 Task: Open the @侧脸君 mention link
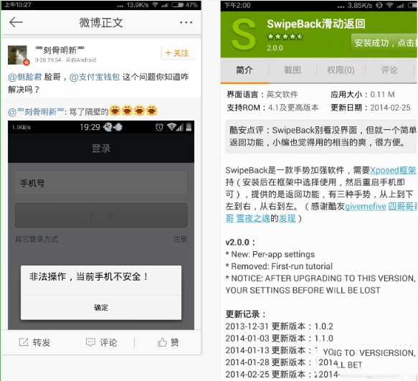pyautogui.click(x=25, y=77)
